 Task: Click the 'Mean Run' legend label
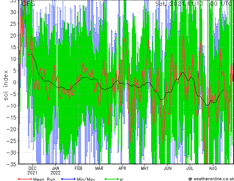(x=44, y=179)
